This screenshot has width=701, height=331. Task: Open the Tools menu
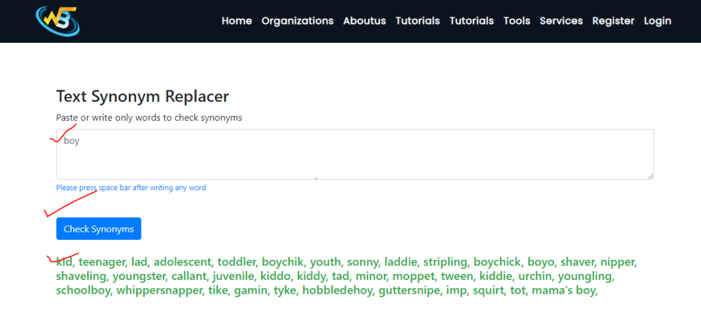coord(517,21)
